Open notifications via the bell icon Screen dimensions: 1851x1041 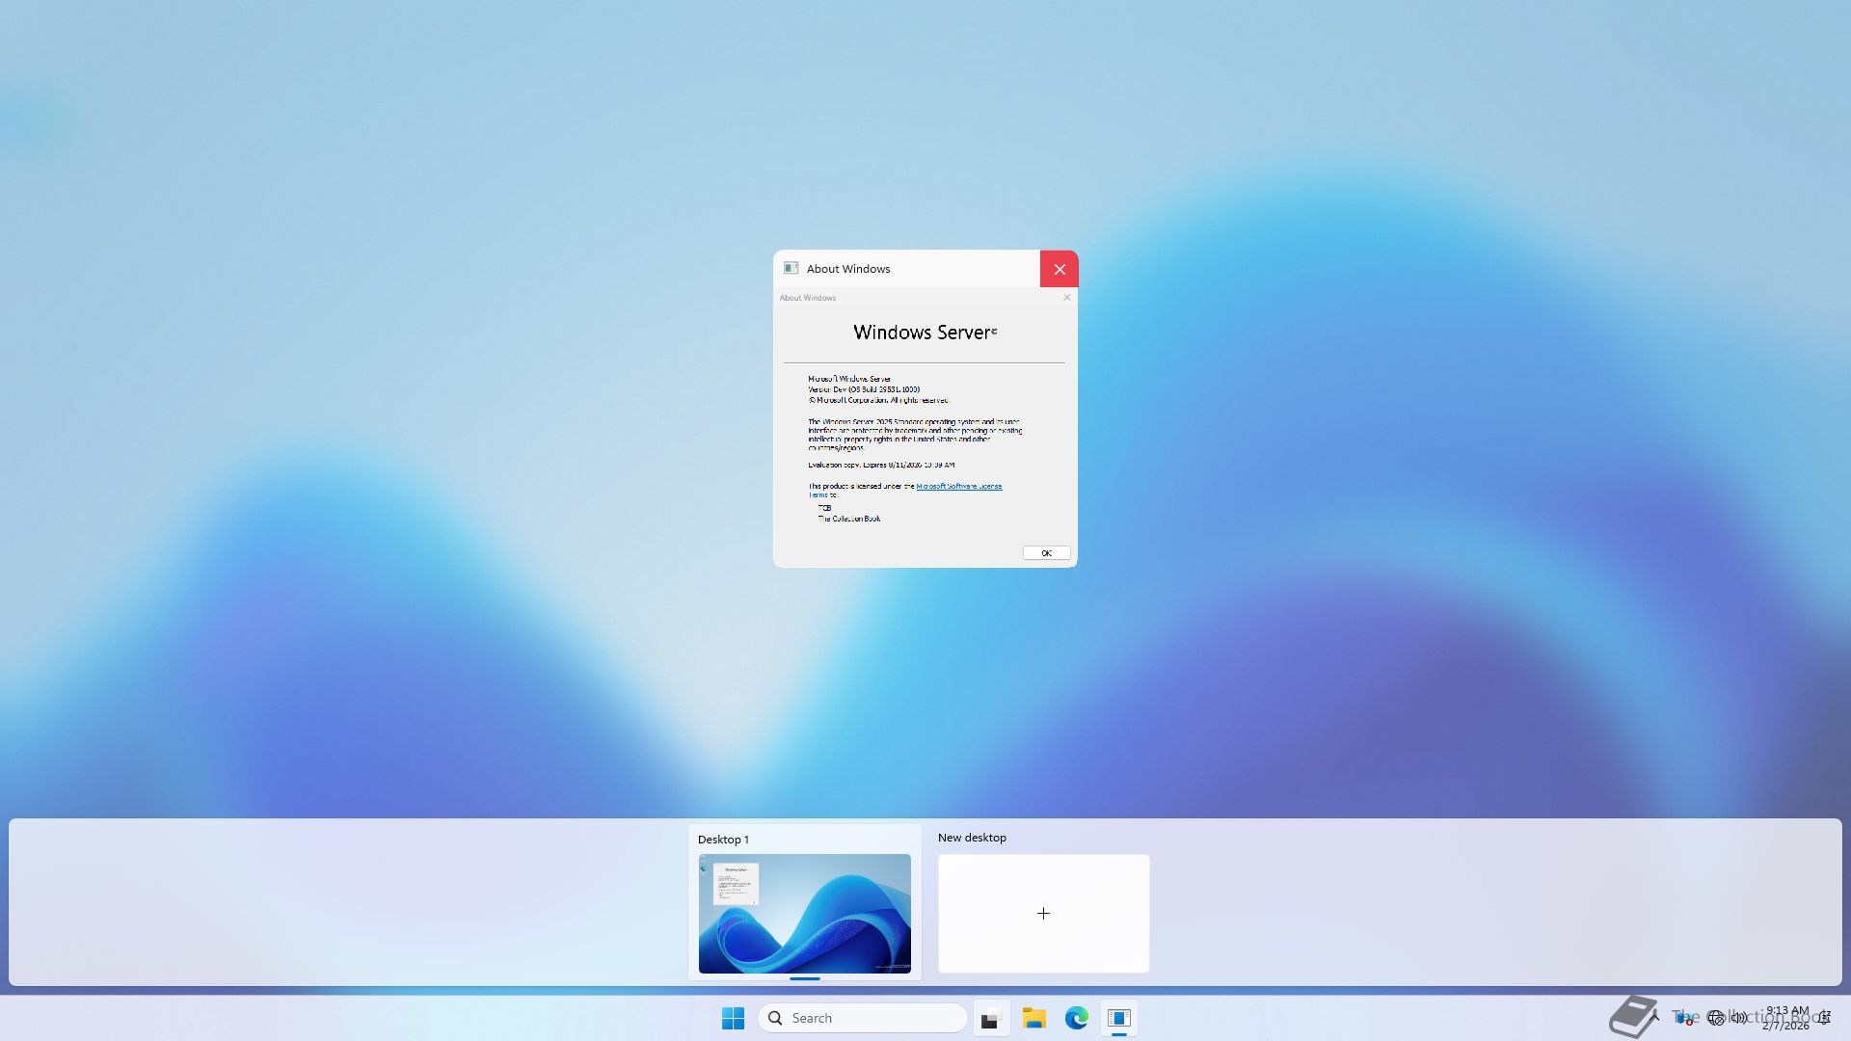coord(1825,1018)
